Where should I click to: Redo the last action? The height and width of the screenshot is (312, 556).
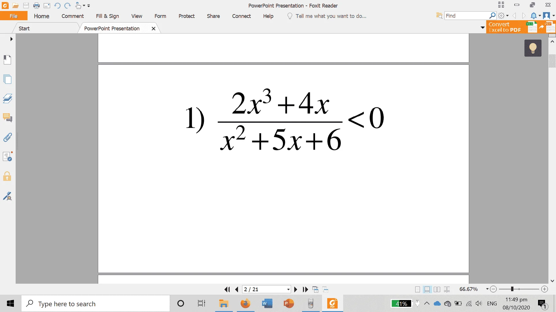pyautogui.click(x=67, y=5)
